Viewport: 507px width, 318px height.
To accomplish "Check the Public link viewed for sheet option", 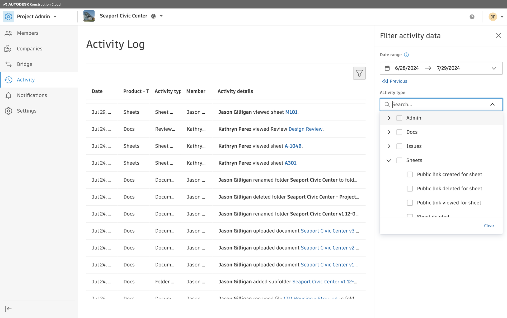I will [410, 203].
